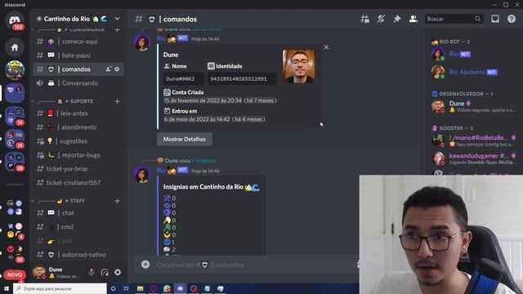Open the bate-papo channel

(78, 56)
